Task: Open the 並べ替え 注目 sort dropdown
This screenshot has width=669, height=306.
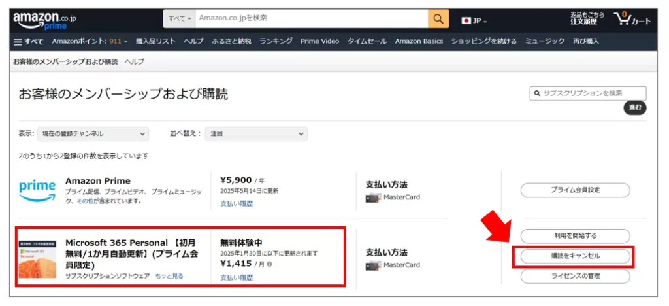Action: [256, 133]
